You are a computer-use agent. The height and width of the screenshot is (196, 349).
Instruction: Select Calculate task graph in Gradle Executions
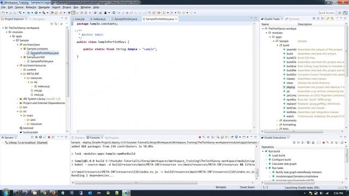point(284,164)
